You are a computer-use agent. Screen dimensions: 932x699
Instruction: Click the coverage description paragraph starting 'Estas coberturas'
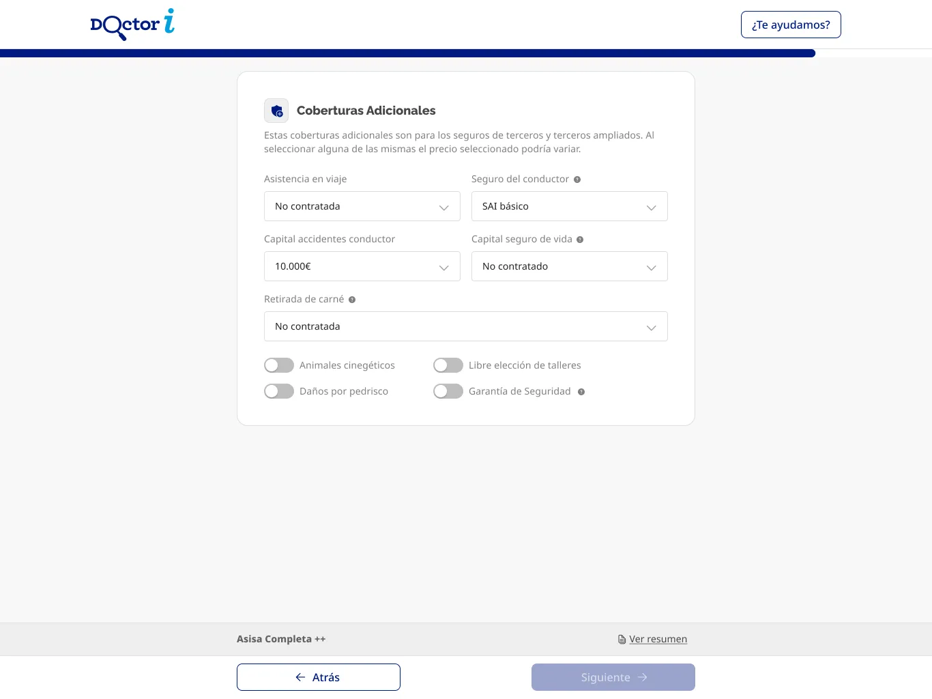[x=459, y=142]
